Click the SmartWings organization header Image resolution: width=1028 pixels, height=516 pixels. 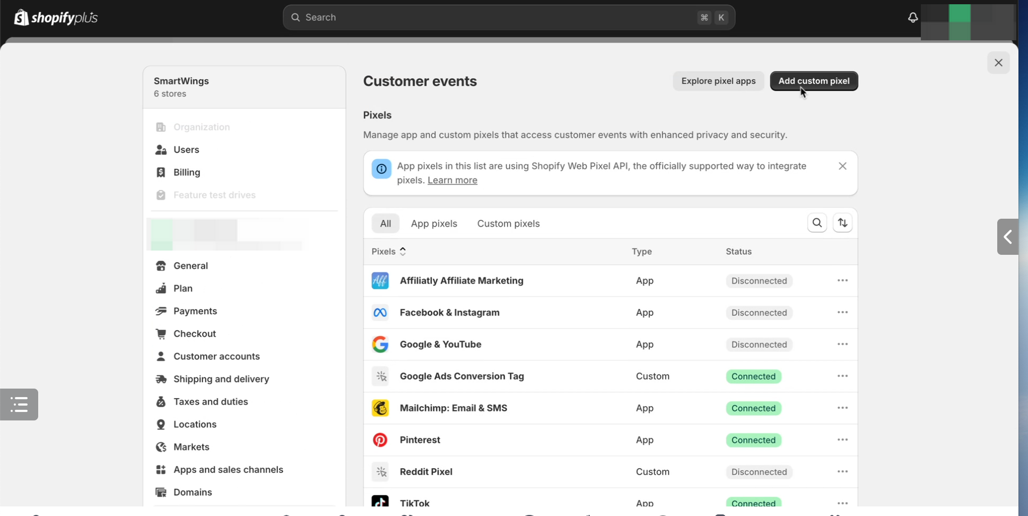point(244,87)
